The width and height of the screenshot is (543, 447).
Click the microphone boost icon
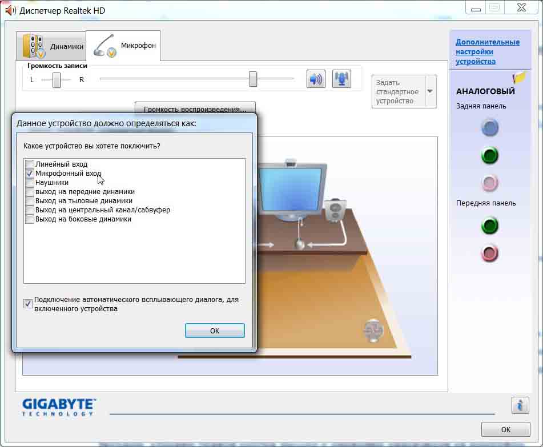pos(341,79)
